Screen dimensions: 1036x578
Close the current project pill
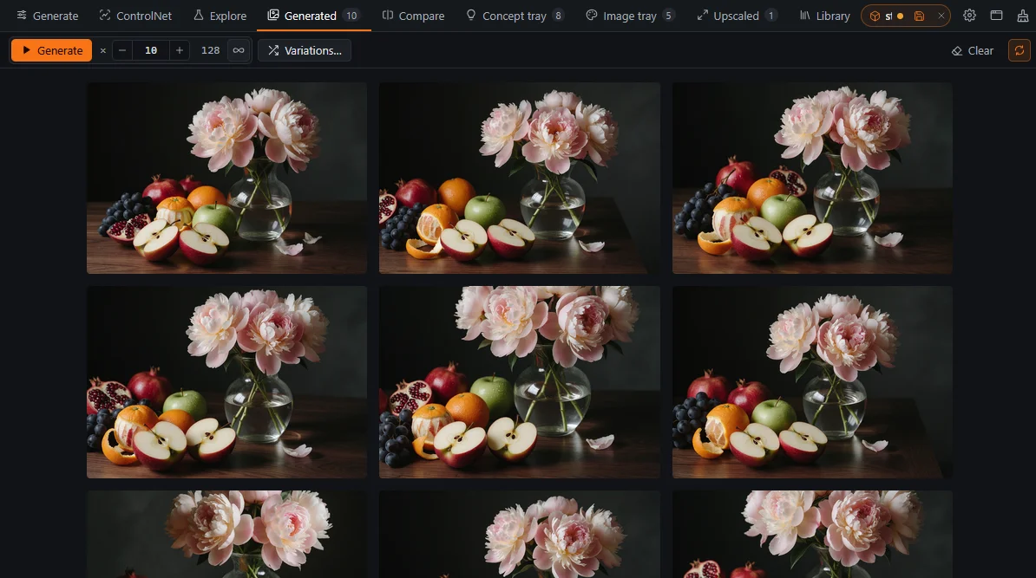point(941,16)
